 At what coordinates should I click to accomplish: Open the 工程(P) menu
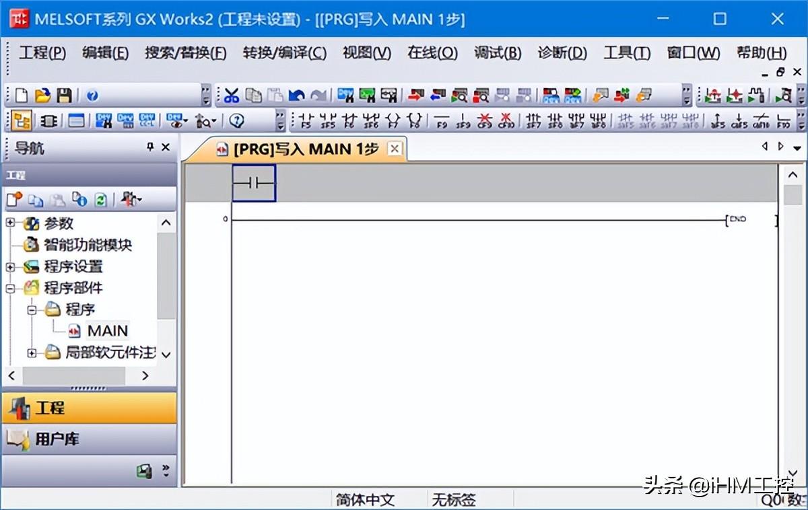[x=42, y=53]
